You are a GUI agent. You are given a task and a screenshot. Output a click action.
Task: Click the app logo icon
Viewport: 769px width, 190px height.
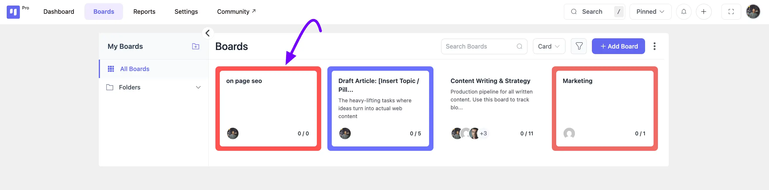[13, 12]
